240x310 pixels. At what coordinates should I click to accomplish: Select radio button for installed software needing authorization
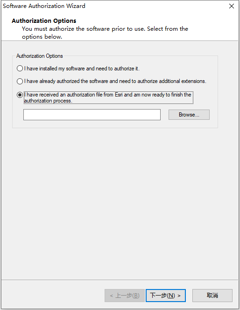(20, 69)
